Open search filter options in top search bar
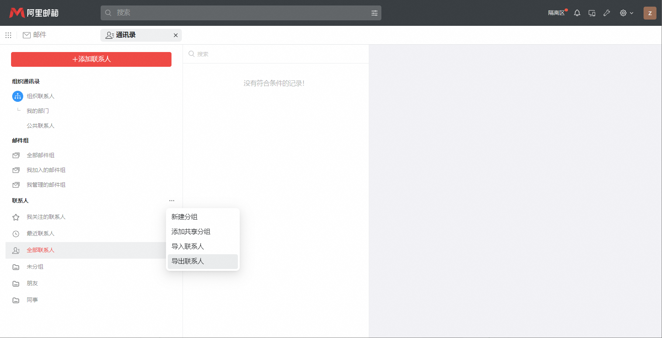 click(x=374, y=13)
